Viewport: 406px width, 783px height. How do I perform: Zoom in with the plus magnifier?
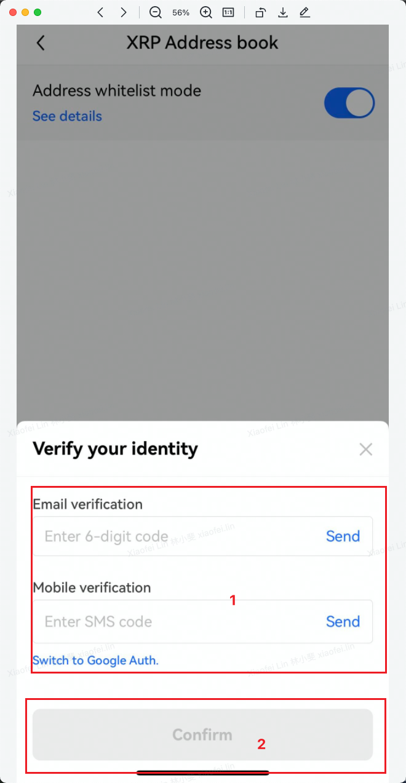[x=206, y=12]
